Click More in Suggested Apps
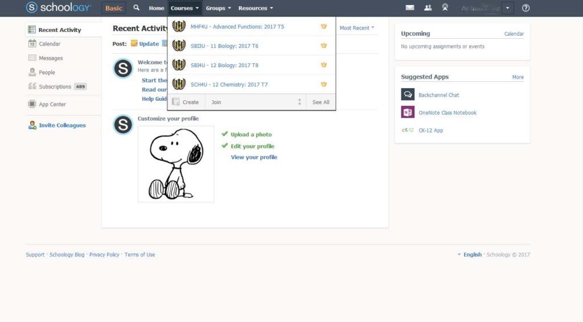This screenshot has height=322, width=583. click(x=518, y=77)
